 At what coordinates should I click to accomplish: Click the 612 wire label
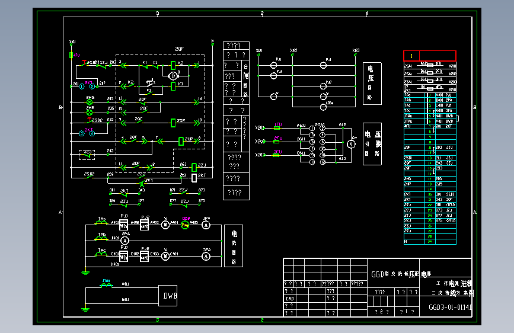[342, 125]
